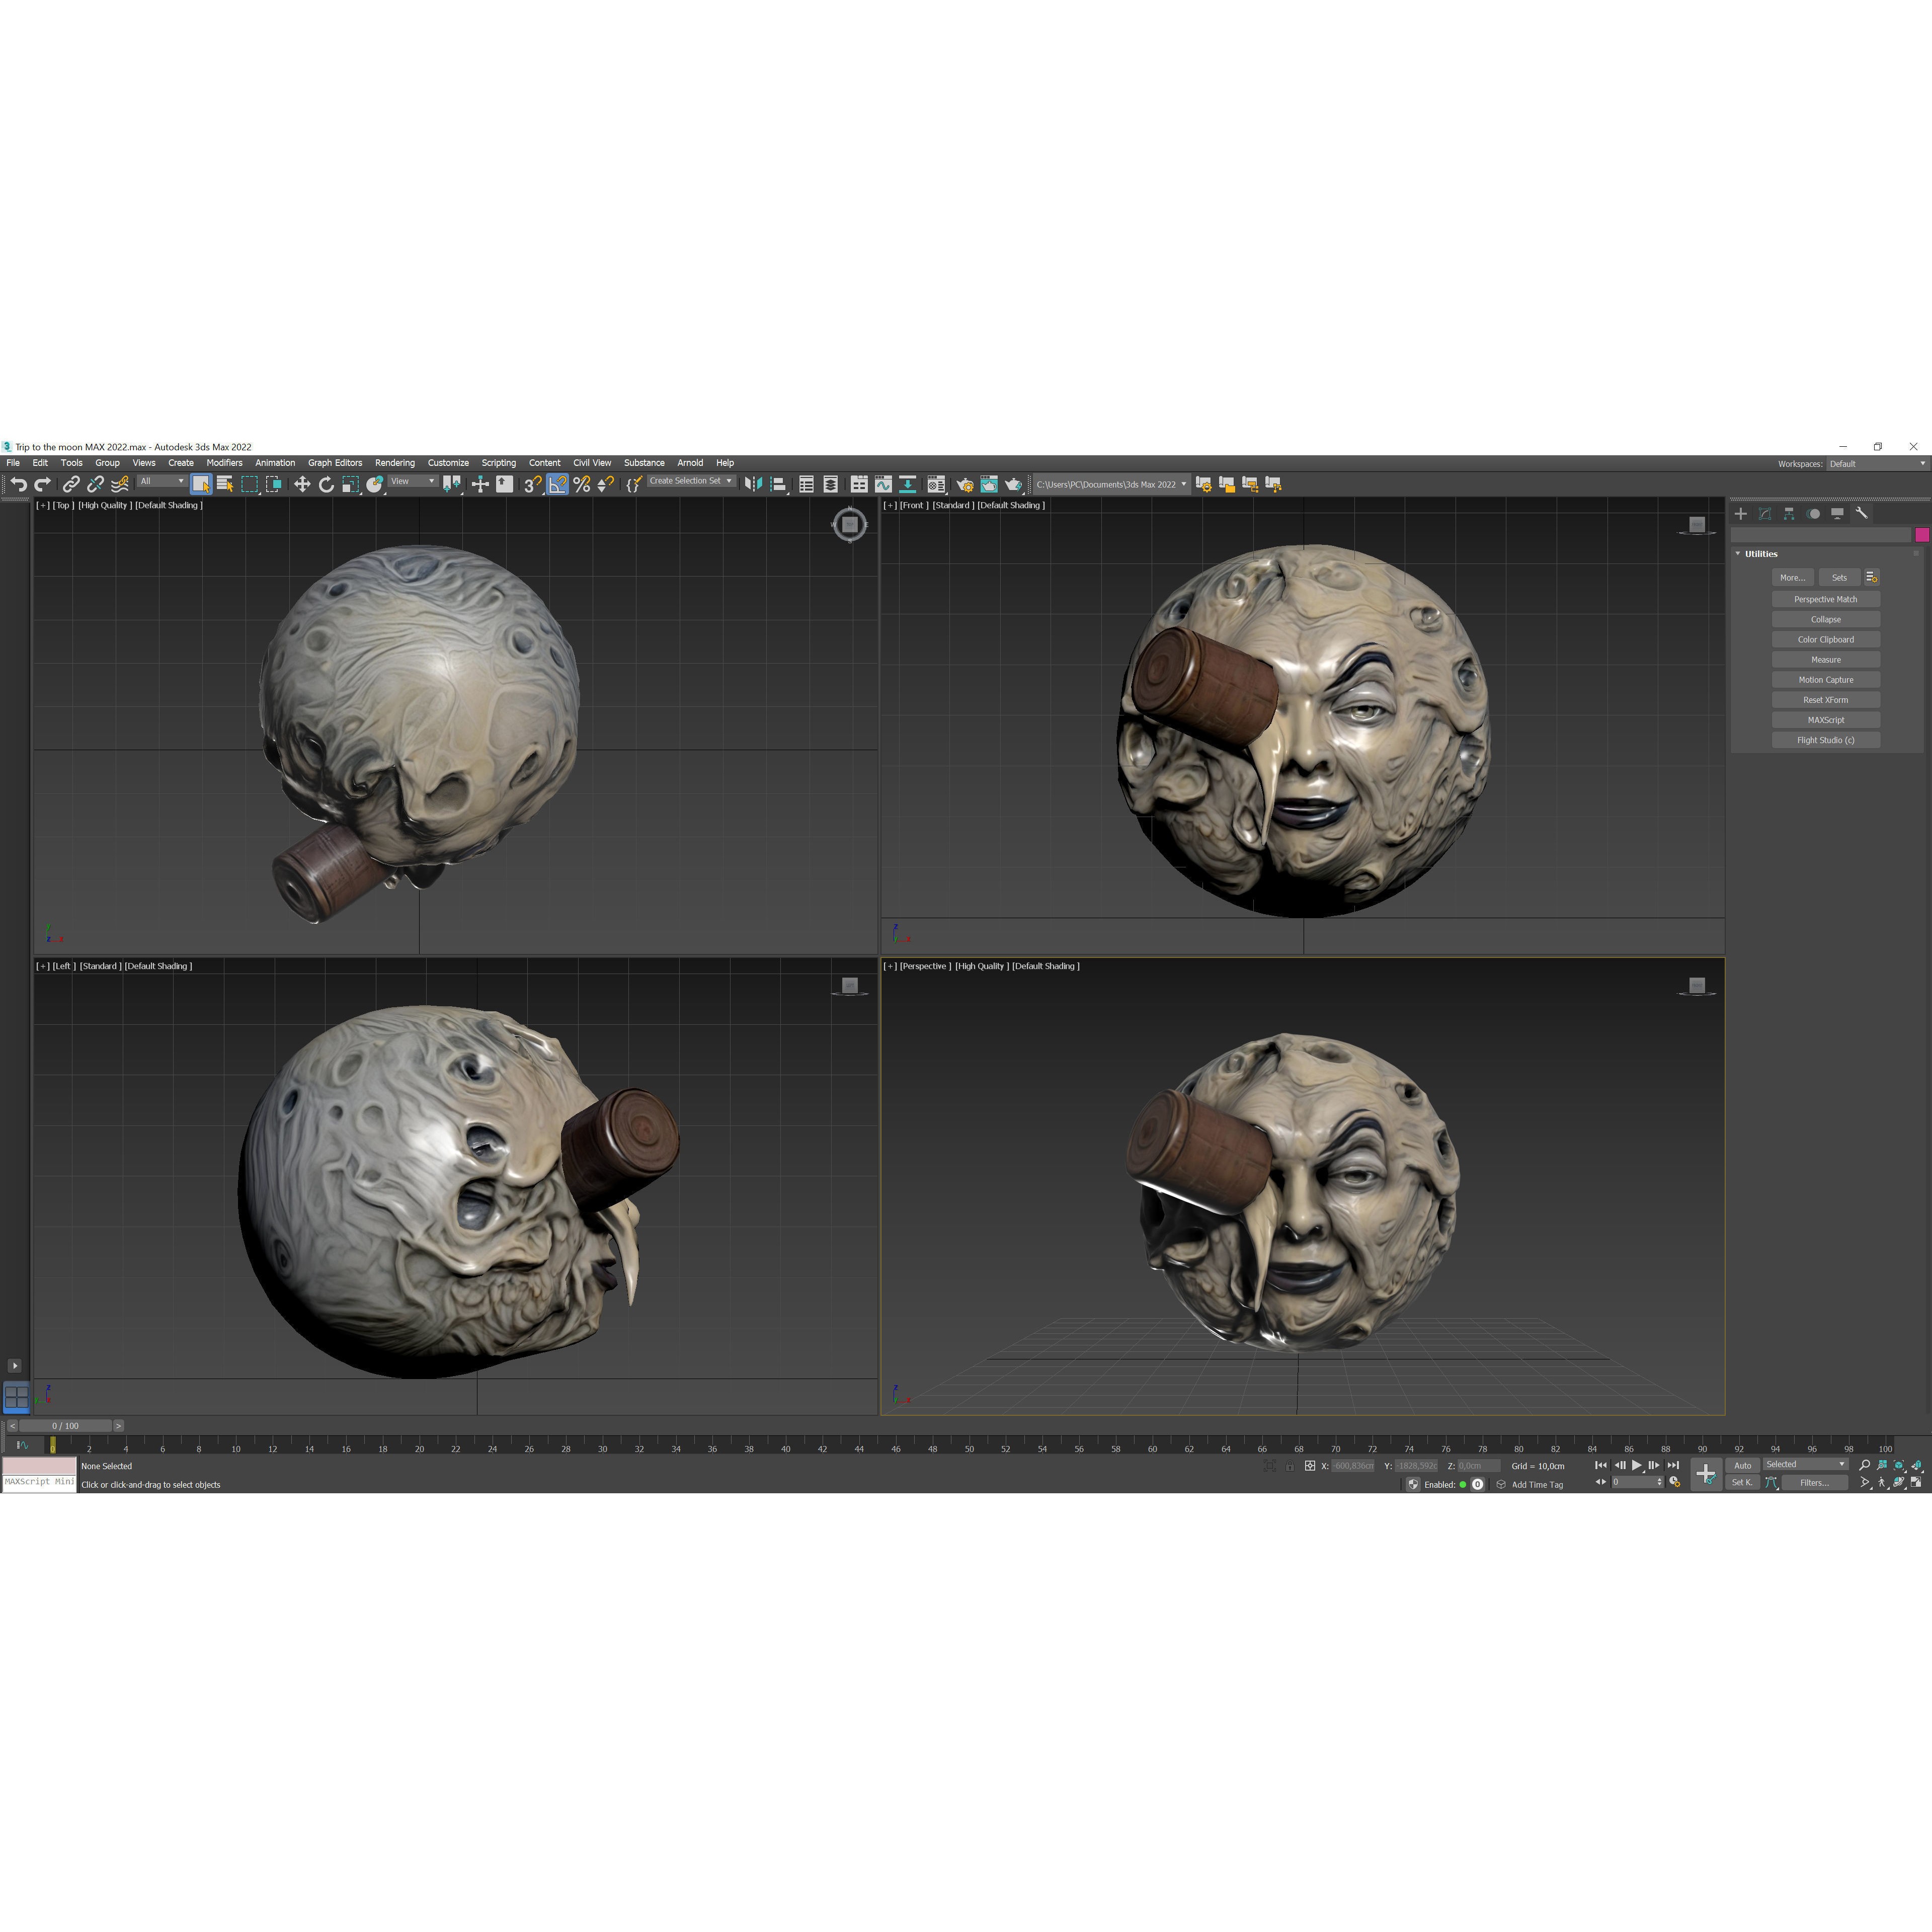
Task: Click the Align tool icon
Action: pos(778,485)
